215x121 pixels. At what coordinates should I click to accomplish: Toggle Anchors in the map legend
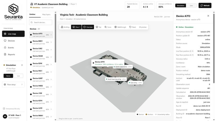click(149, 114)
